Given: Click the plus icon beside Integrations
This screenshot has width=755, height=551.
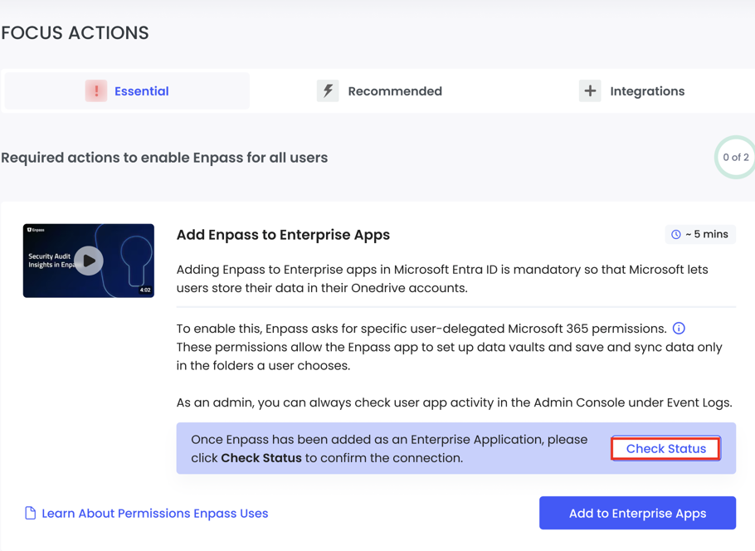Looking at the screenshot, I should click(x=589, y=91).
